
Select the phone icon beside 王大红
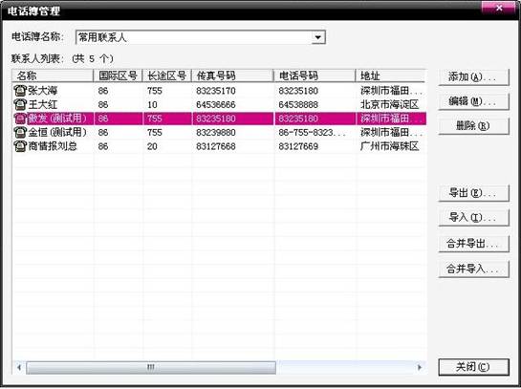tap(20, 104)
